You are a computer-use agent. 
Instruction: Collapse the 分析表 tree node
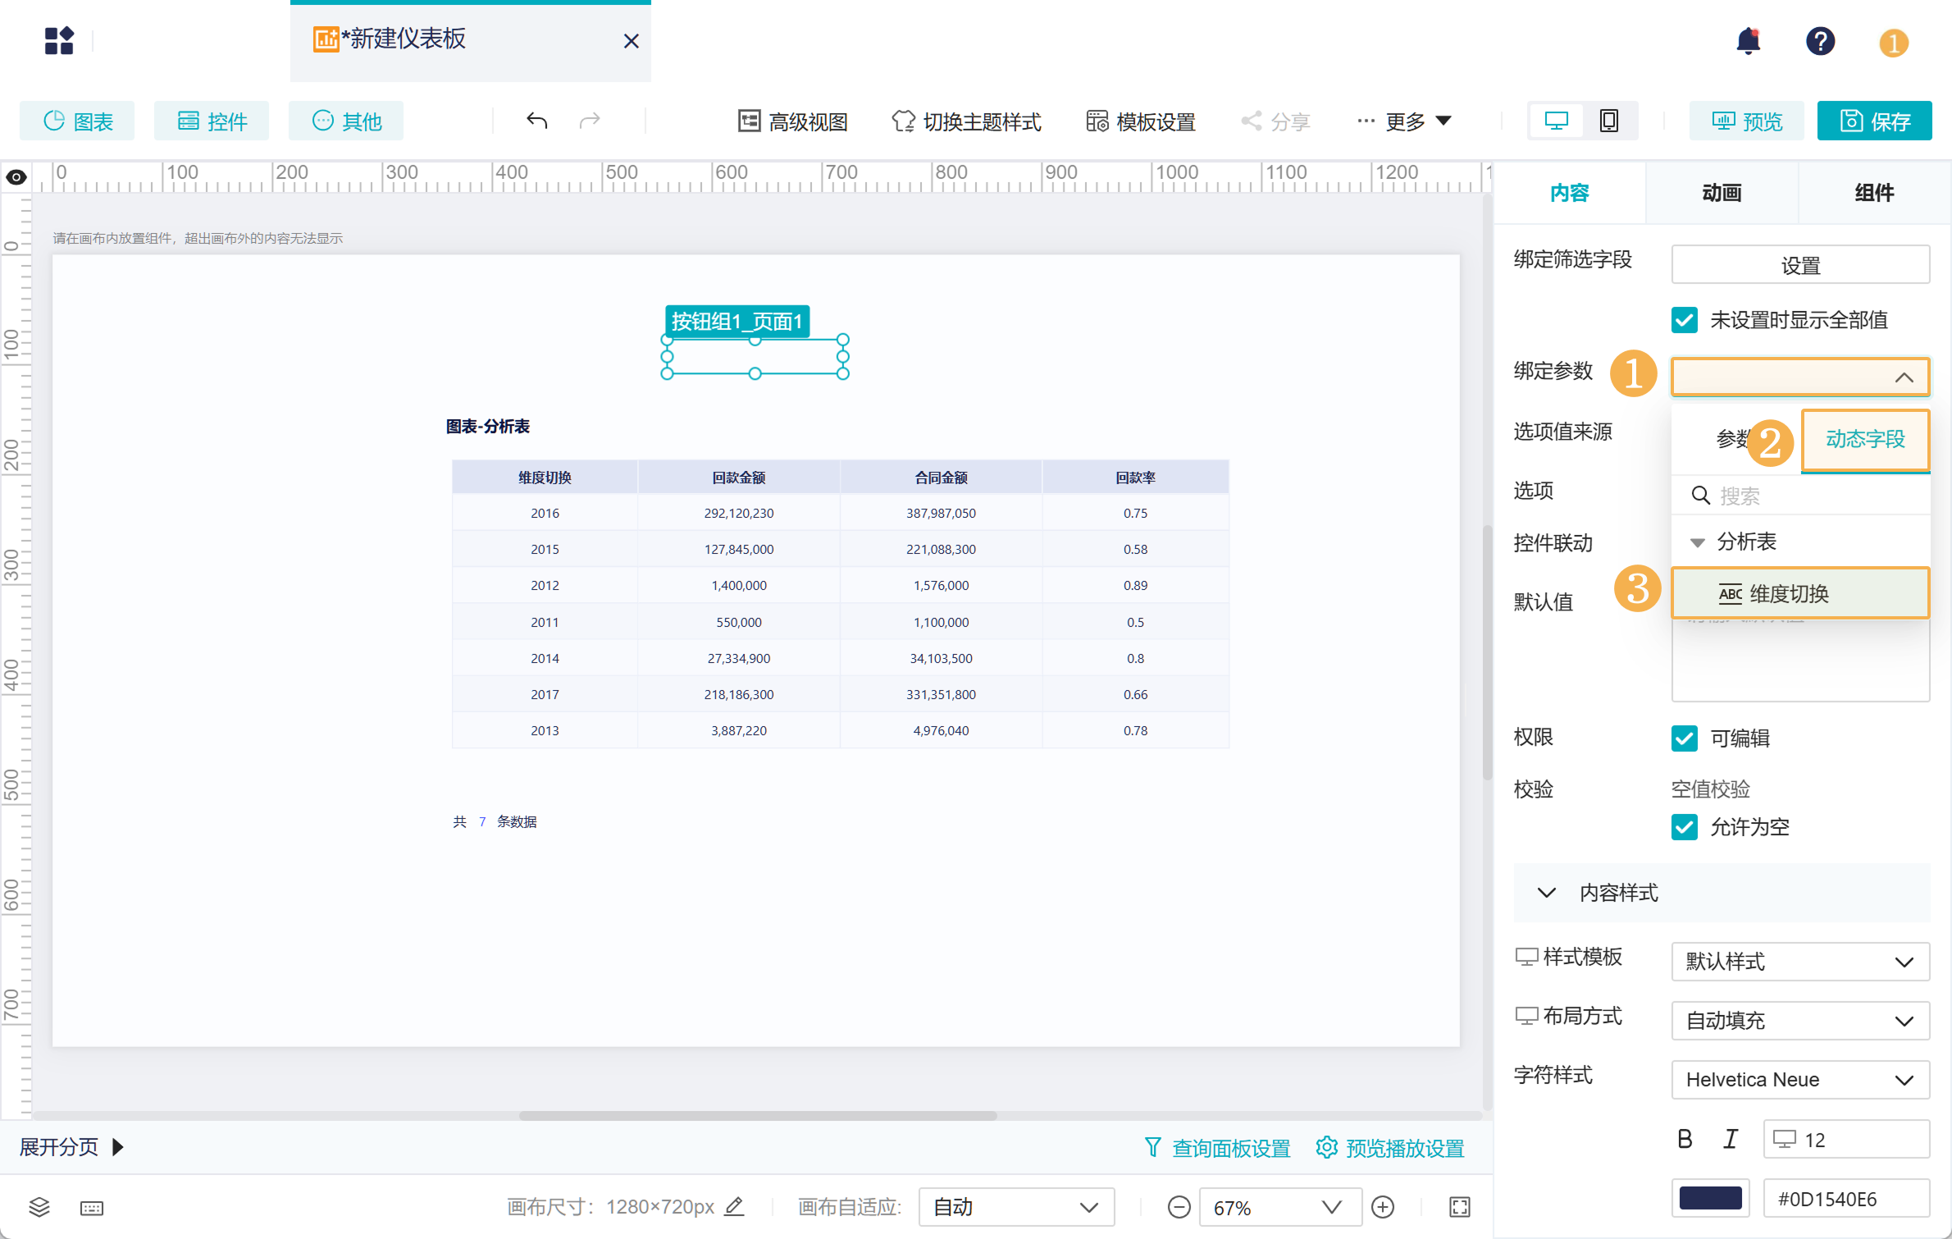pos(1698,542)
